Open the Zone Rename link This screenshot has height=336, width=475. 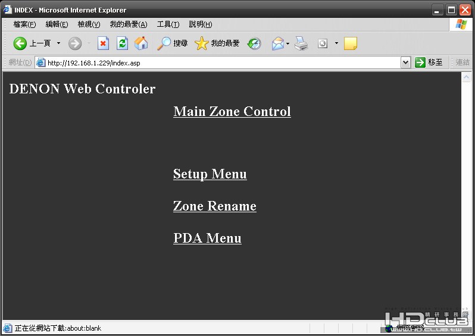(x=215, y=206)
